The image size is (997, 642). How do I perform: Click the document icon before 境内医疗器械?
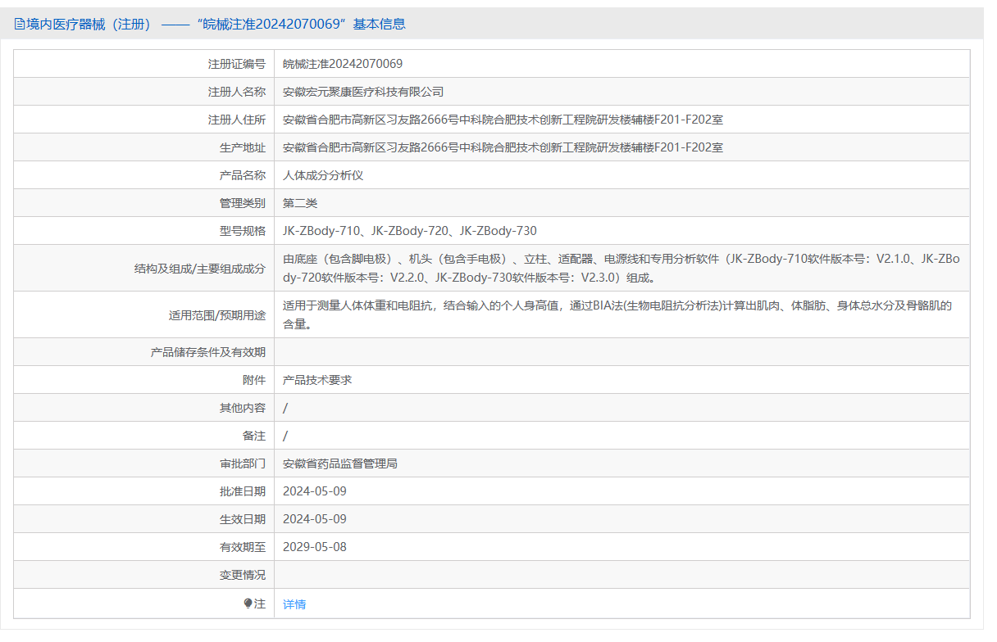point(18,24)
